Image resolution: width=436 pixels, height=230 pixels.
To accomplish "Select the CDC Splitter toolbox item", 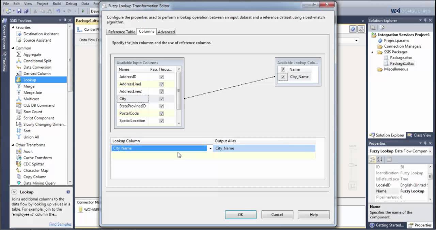I will tap(34, 164).
